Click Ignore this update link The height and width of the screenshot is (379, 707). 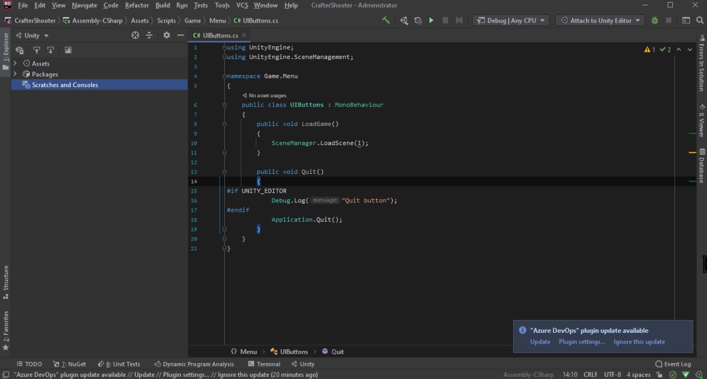639,342
